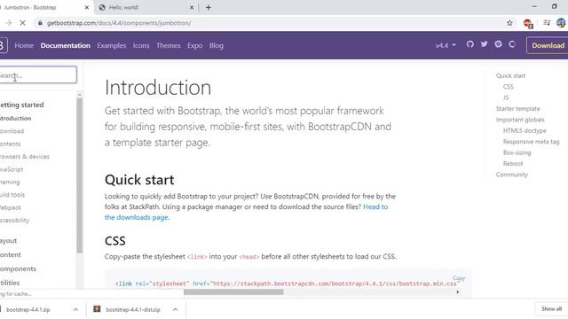Open JavaScript page in sidebar

coord(12,169)
